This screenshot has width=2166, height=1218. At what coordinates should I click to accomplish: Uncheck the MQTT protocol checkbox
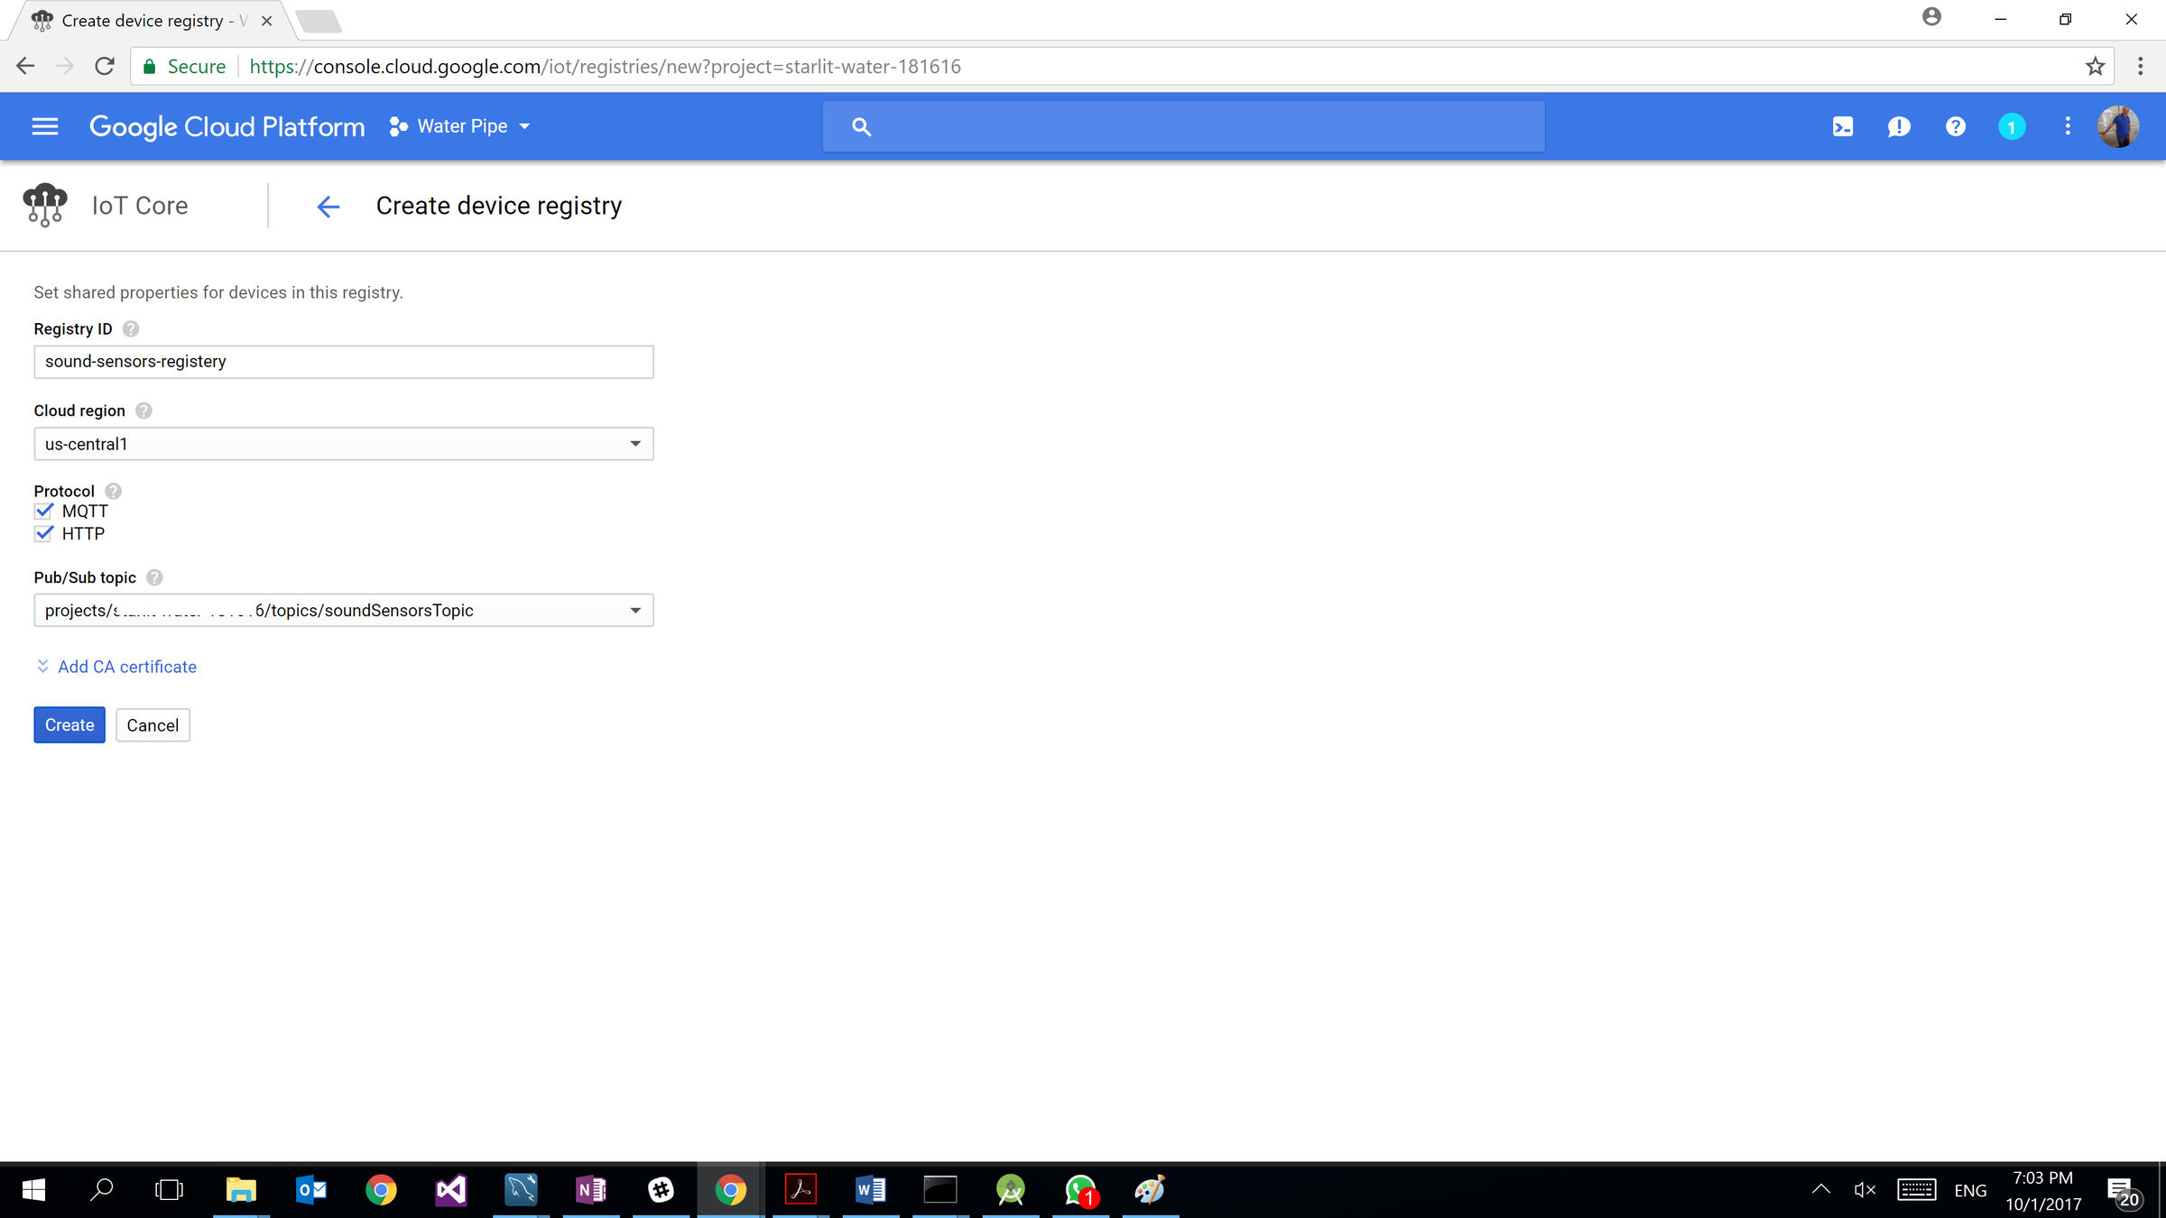pos(44,512)
